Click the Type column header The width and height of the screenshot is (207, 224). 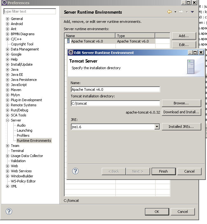point(135,36)
